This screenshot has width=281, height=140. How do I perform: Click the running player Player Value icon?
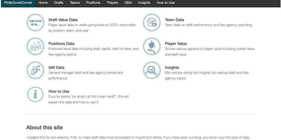click(x=152, y=46)
